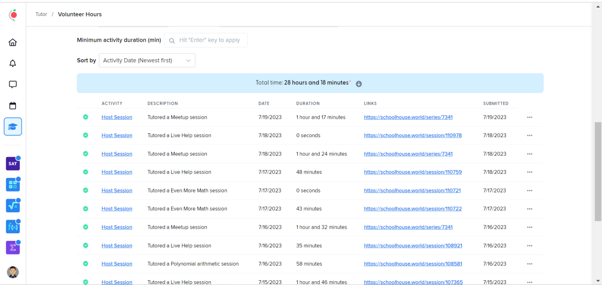The width and height of the screenshot is (602, 285).
Task: Click the vertical page scrollbar
Action: coord(598,171)
